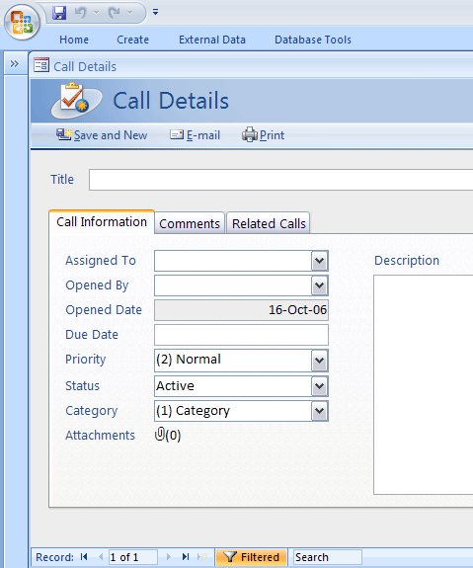The height and width of the screenshot is (568, 473).
Task: Click the Office button logo
Action: tap(22, 22)
